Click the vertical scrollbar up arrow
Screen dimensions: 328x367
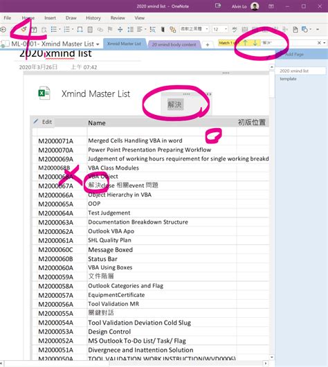[x=271, y=67]
